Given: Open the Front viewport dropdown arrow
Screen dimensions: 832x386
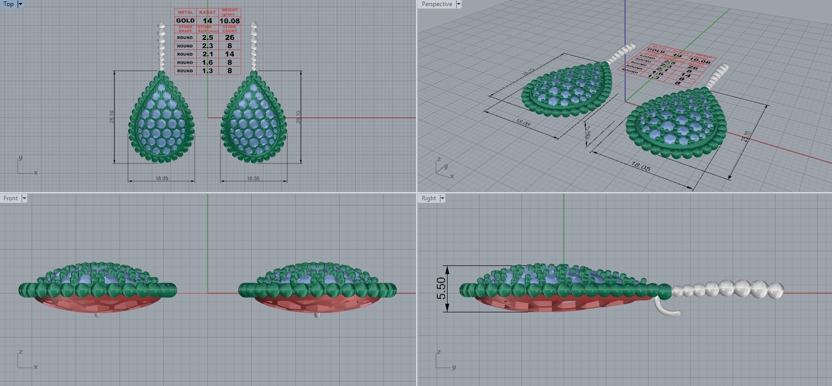Looking at the screenshot, I should coord(24,198).
